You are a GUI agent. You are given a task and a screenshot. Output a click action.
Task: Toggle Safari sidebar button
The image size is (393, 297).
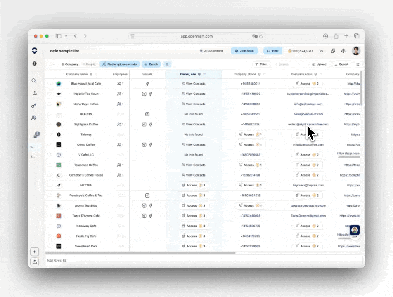[x=58, y=36]
